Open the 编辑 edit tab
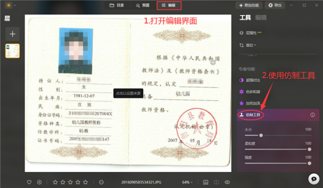Screen dimensions: 323x188 pyautogui.click(x=169, y=5)
